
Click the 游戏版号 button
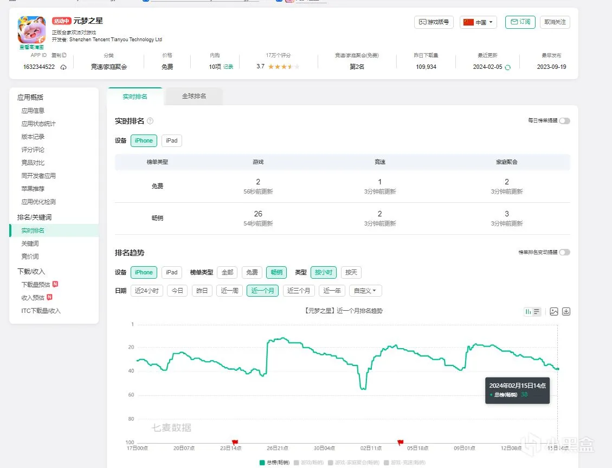point(434,22)
